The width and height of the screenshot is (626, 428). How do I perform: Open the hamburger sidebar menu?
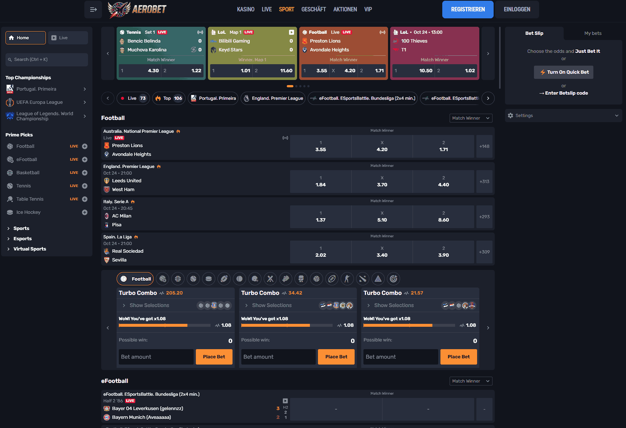pos(93,10)
